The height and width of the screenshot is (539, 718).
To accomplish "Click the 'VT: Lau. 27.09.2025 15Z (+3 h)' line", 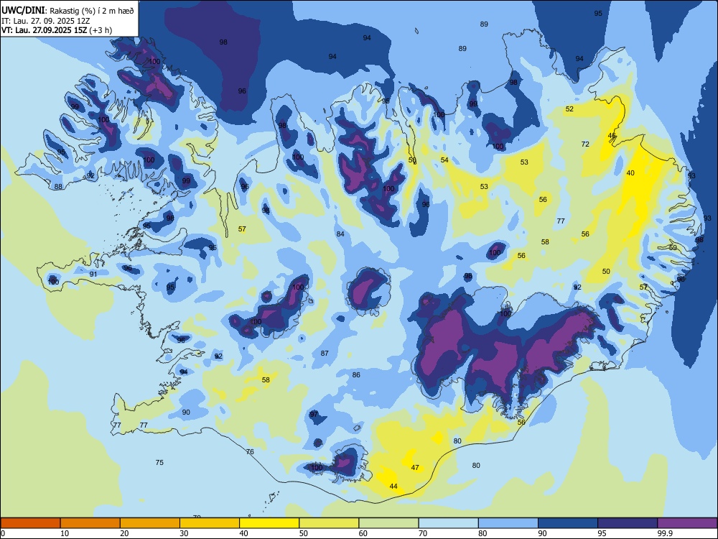I will (x=57, y=30).
